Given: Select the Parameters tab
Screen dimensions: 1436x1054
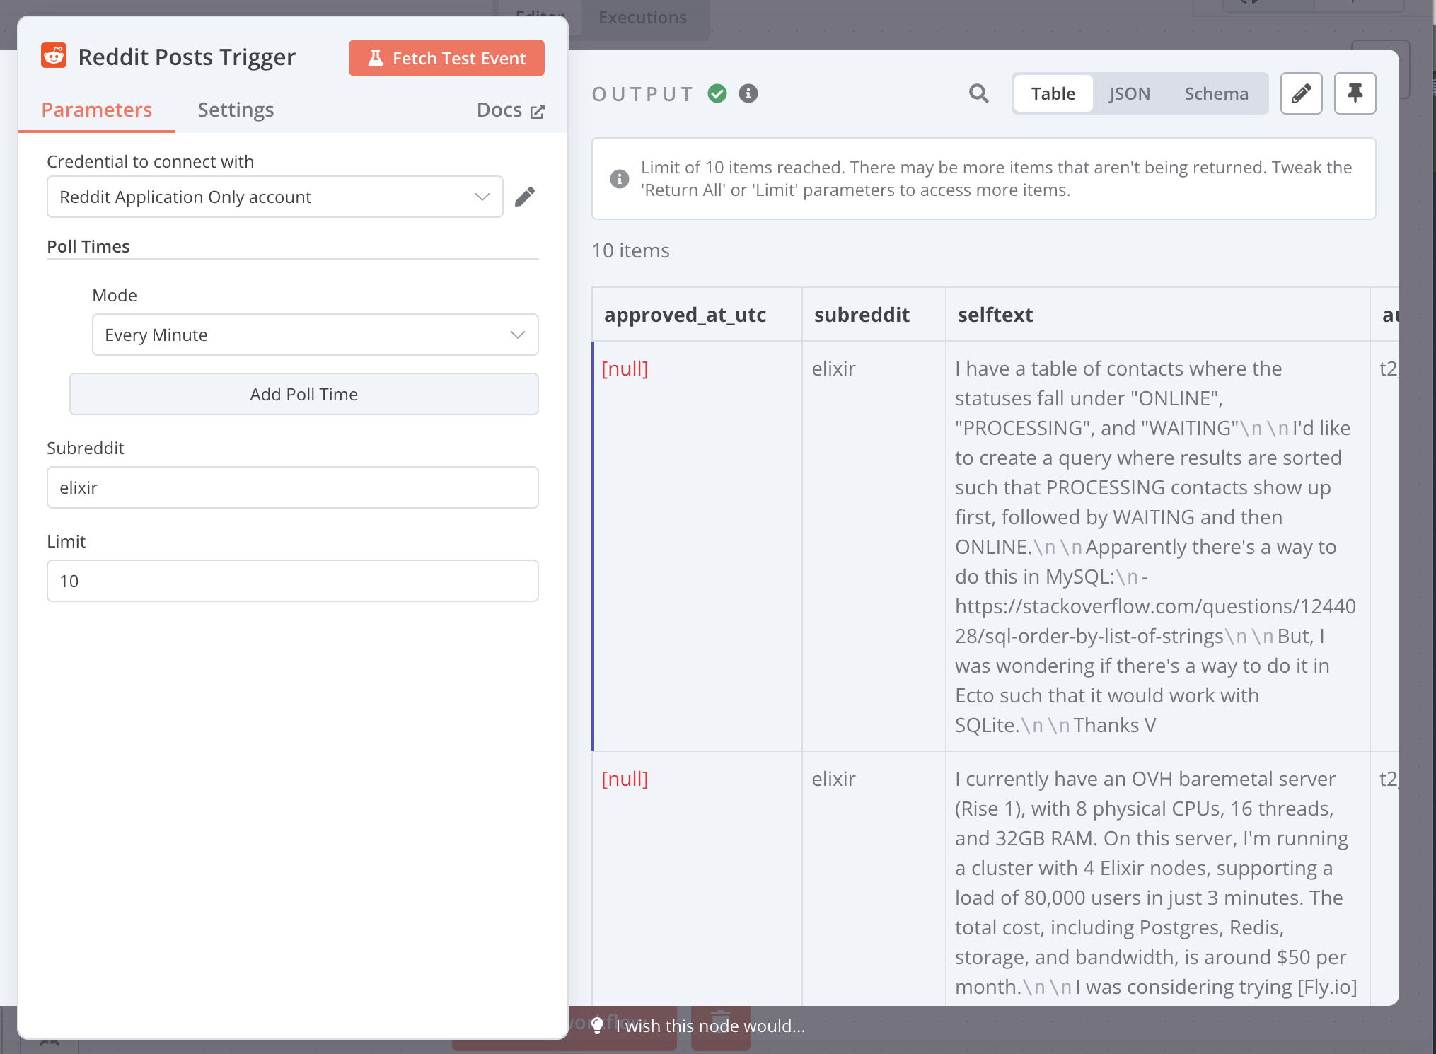Looking at the screenshot, I should [97, 110].
